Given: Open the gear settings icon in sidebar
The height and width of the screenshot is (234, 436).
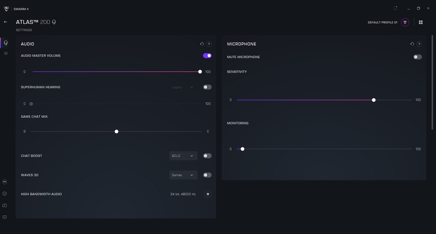Looking at the screenshot, I should [x=5, y=194].
